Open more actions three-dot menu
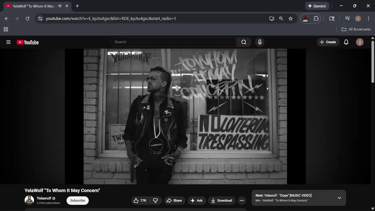 pyautogui.click(x=242, y=200)
